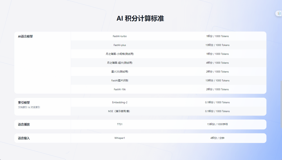The image size is (282, 160).
Task: Click the price in the Embedding-2 row
Action: pyautogui.click(x=217, y=102)
